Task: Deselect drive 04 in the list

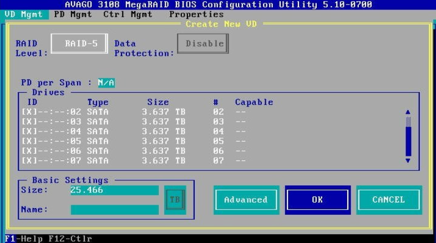Action: point(28,131)
